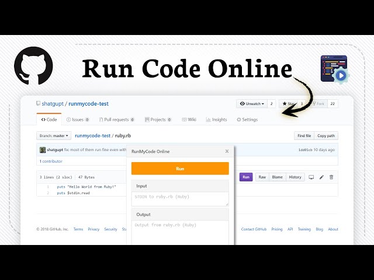Click the Input section header
Viewport: 374px width, 280px height.
[180, 186]
